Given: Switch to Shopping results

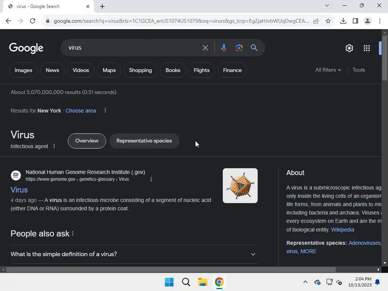Looking at the screenshot, I should (140, 70).
